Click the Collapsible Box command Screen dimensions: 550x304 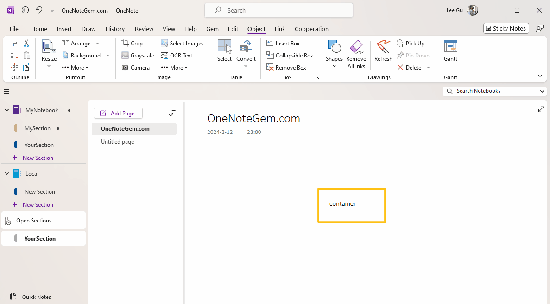coord(290,56)
